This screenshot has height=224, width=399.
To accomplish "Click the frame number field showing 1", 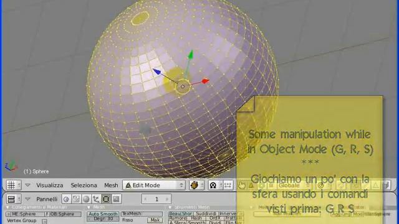I will [x=156, y=199].
